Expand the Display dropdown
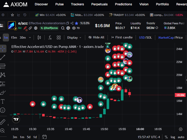187x140 pixels. click(x=74, y=38)
